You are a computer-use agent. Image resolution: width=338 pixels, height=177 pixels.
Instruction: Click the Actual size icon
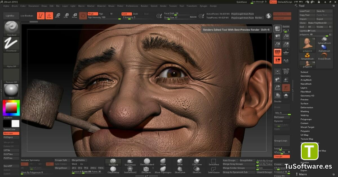tap(286, 36)
